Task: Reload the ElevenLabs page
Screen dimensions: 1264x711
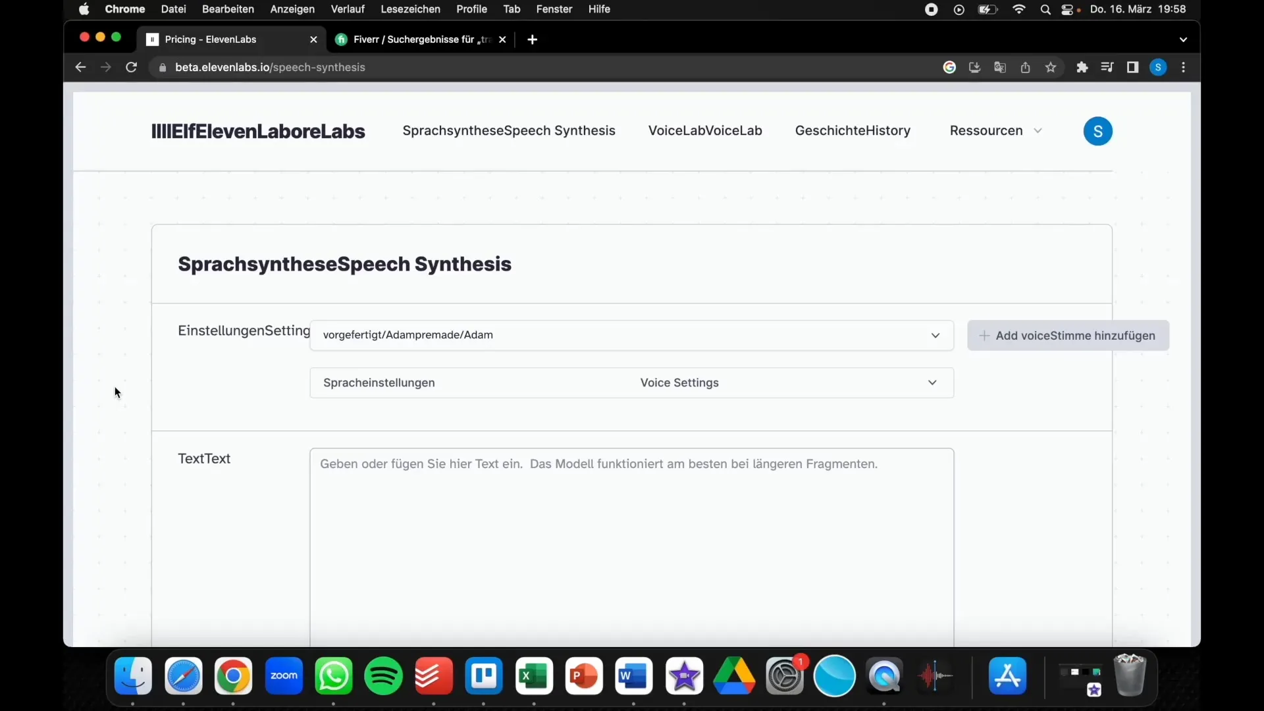Action: 131,67
